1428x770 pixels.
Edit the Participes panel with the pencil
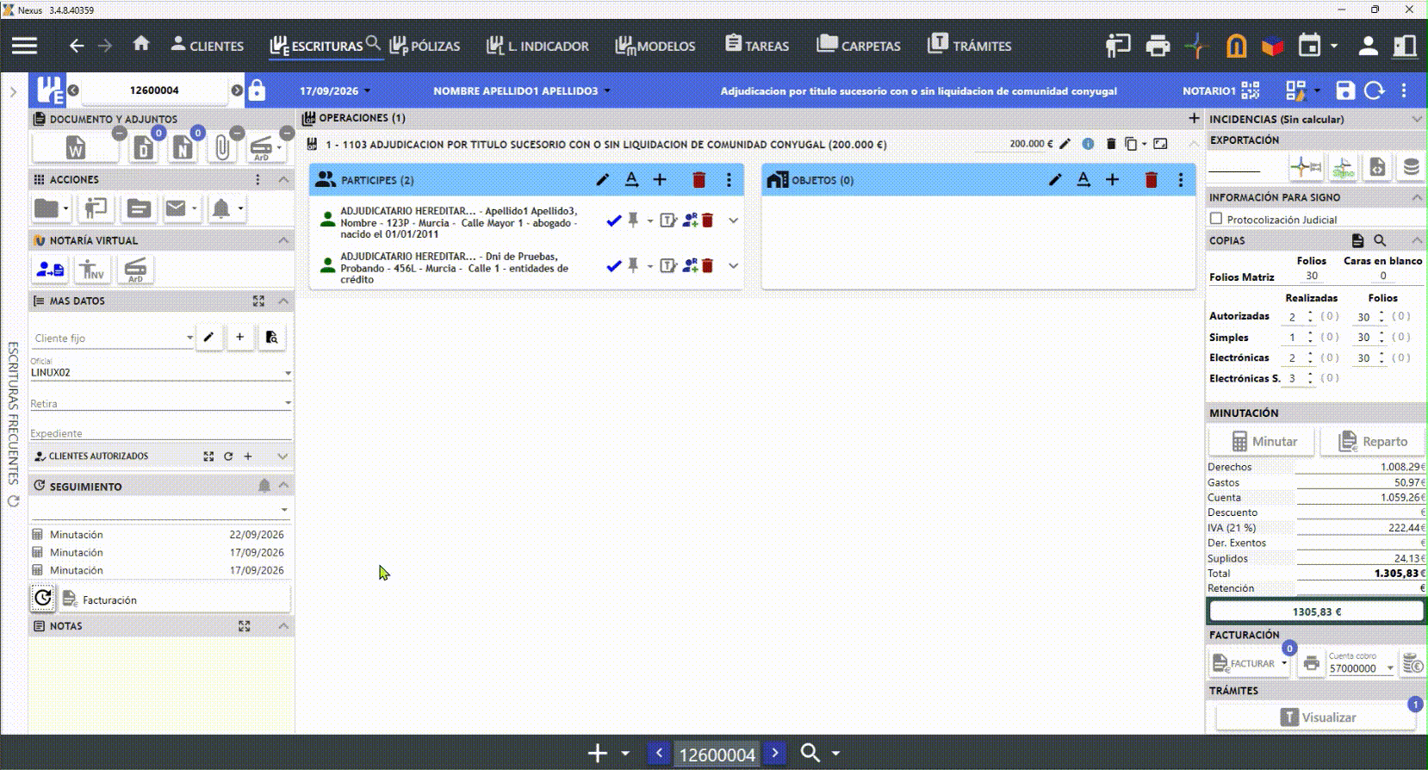coord(602,180)
